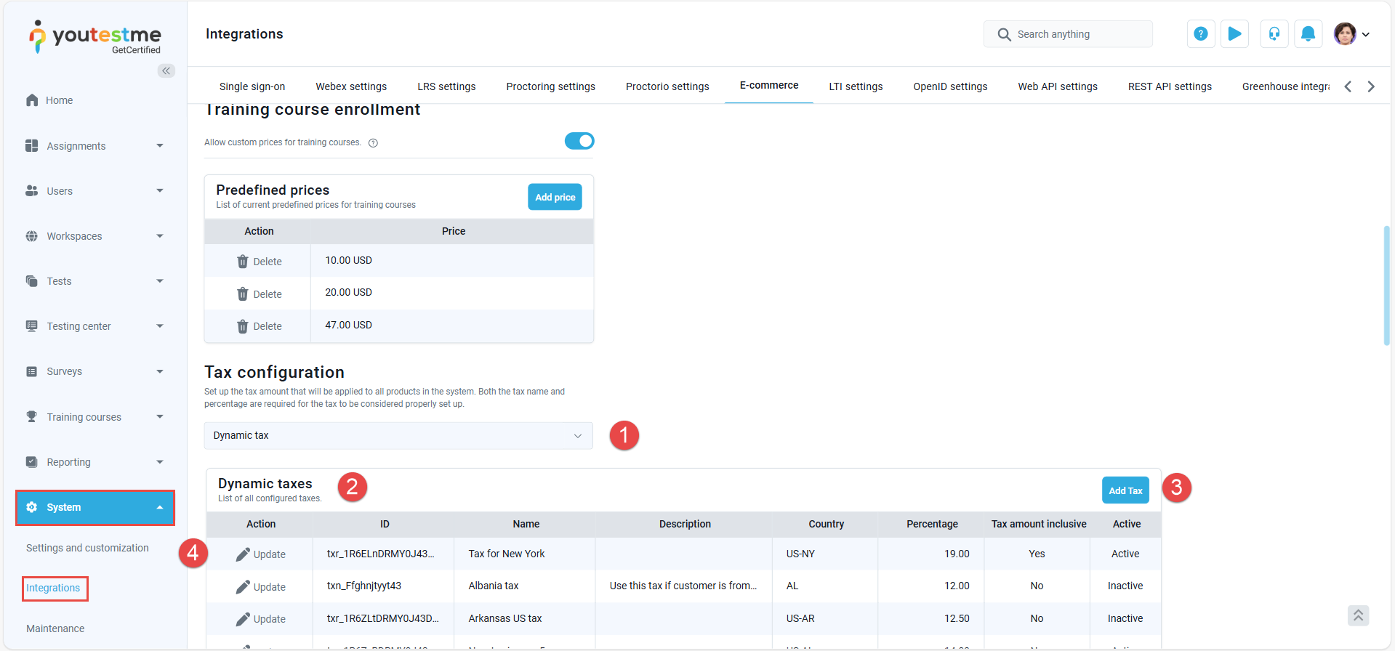Collapse the sidebar with double-chevron icon
The image size is (1395, 651).
(166, 70)
